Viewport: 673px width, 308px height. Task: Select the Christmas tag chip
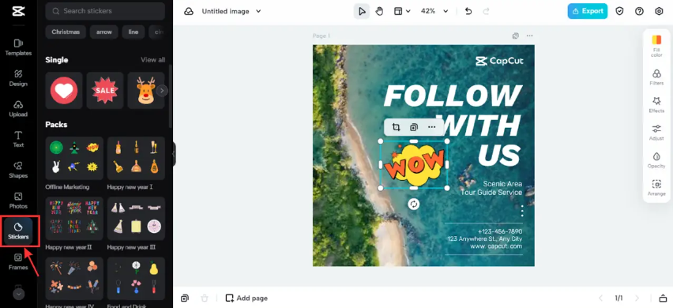[66, 32]
